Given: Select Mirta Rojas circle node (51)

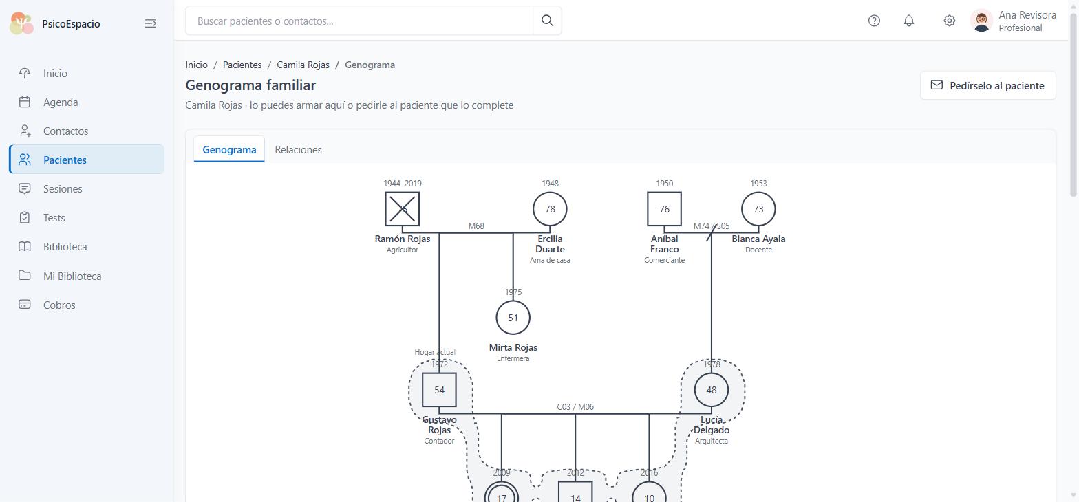Looking at the screenshot, I should (x=513, y=318).
